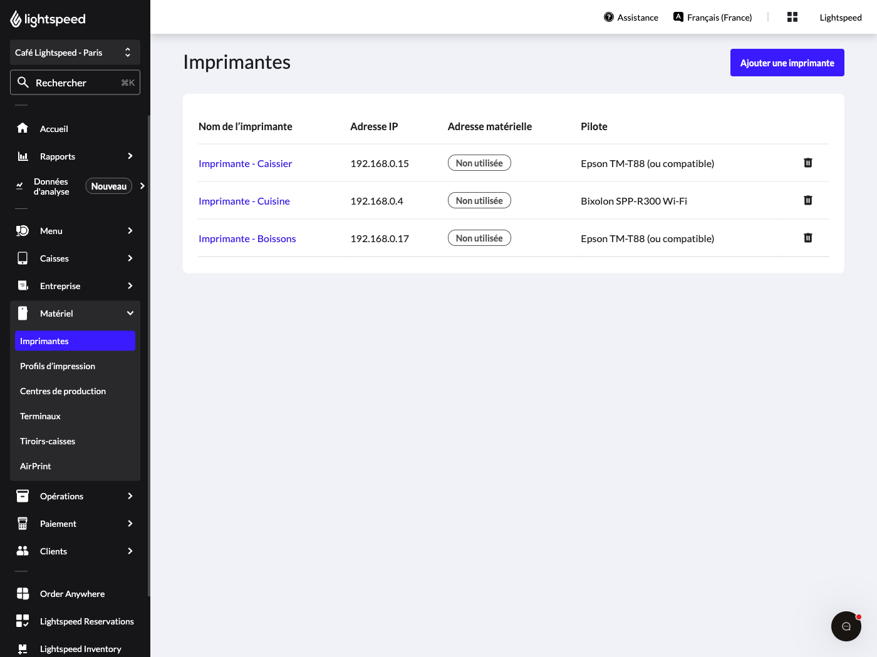Image resolution: width=877 pixels, height=657 pixels.
Task: Click the Rapports bar chart icon
Action: 23,156
